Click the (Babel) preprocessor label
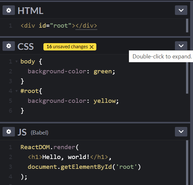This screenshot has width=193, height=185. tap(40, 132)
